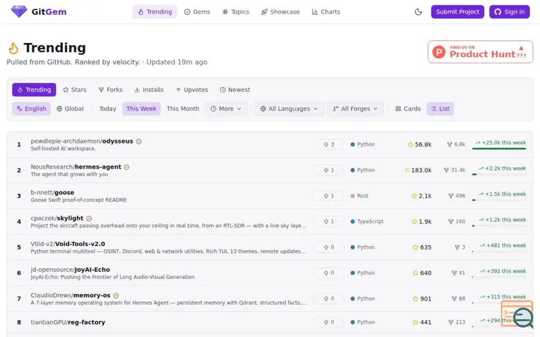The image size is (540, 337).
Task: Click verified badge next to memory-os
Action: coord(116,295)
